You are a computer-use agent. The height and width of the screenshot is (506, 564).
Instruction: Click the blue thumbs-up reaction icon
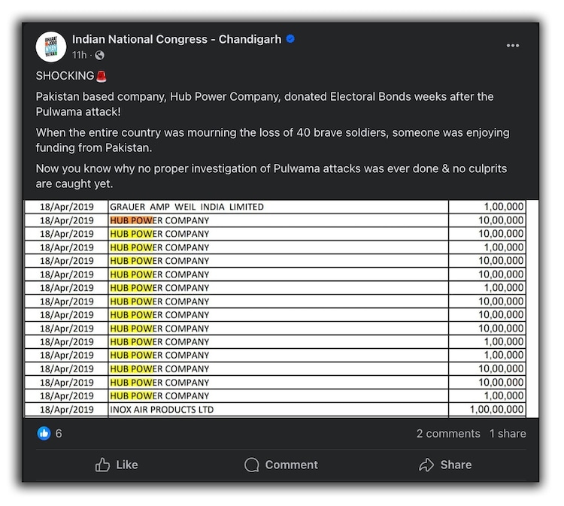44,433
